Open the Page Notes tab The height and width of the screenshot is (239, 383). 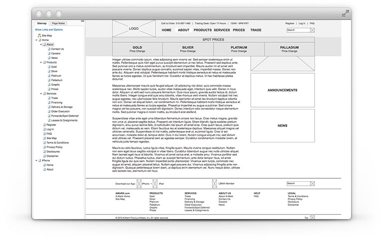pyautogui.click(x=58, y=23)
